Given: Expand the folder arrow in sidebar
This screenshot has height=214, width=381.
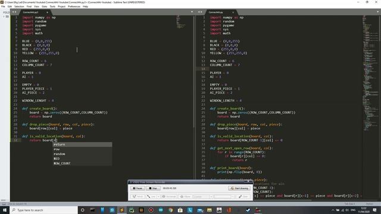Looking at the screenshot, I should coord(4,17).
